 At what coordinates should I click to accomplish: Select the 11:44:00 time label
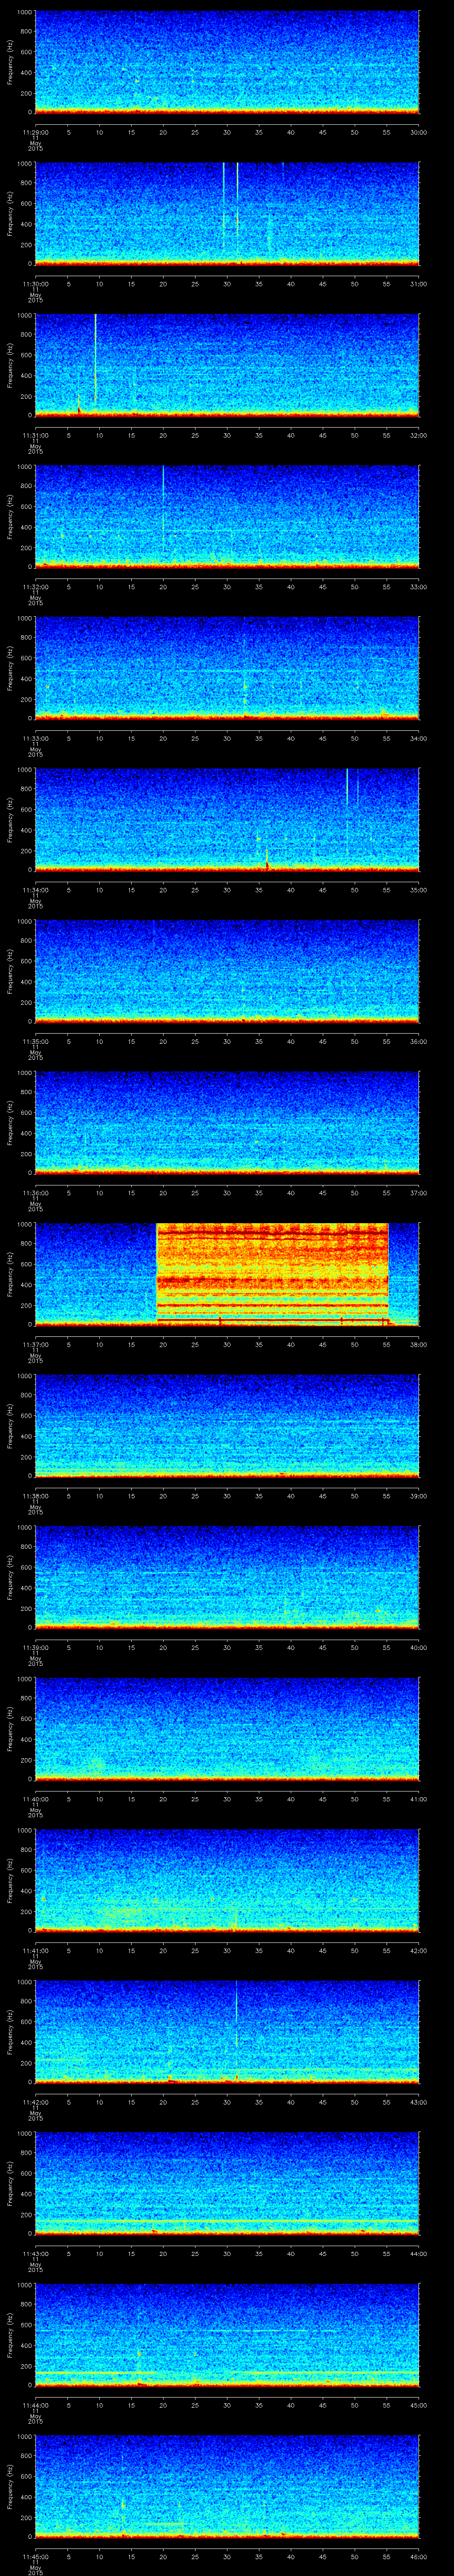(35, 2405)
